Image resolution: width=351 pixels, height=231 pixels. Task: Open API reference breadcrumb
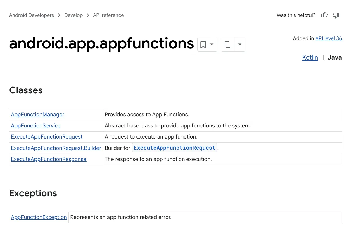point(108,15)
